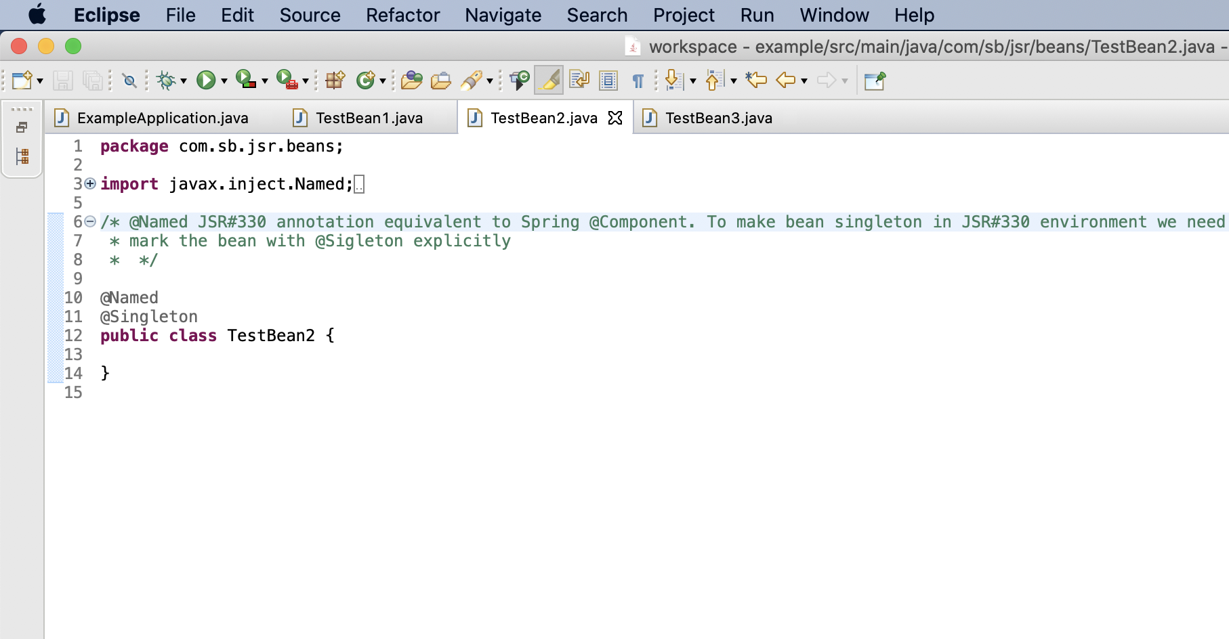Open the Apple system menu
The width and height of the screenshot is (1229, 639).
click(x=37, y=14)
